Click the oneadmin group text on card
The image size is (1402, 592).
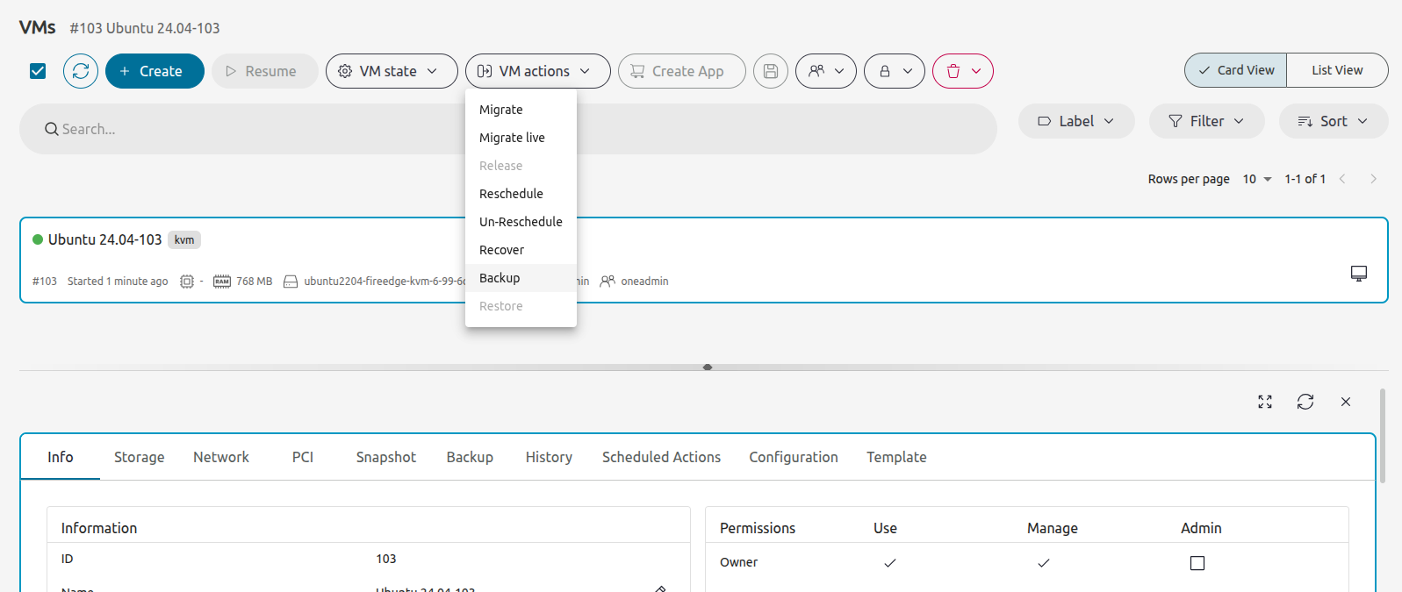(x=644, y=282)
